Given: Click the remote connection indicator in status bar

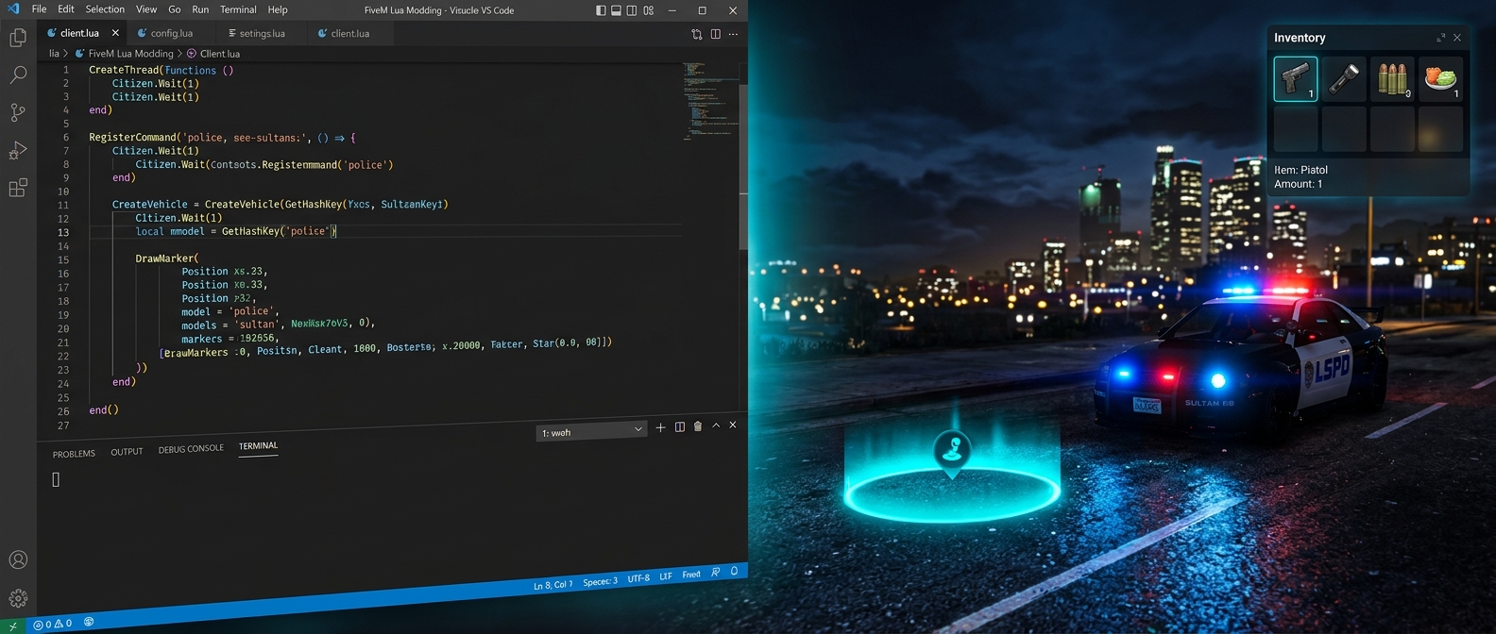Looking at the screenshot, I should (x=13, y=626).
